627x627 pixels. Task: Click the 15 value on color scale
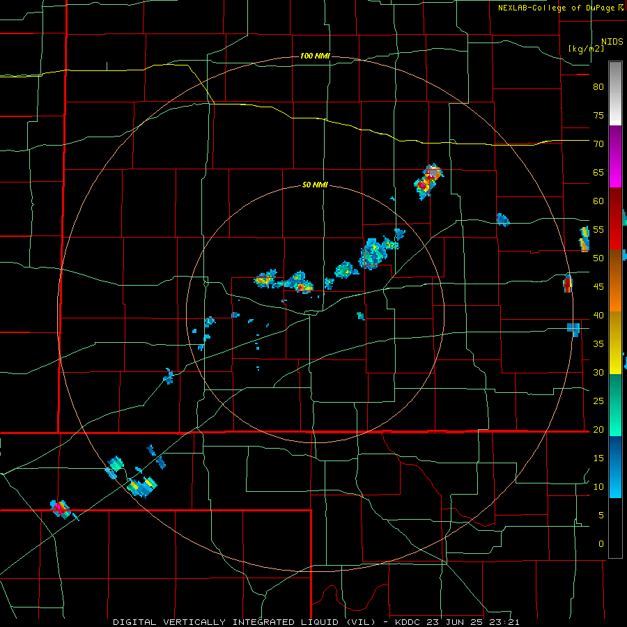coord(598,458)
